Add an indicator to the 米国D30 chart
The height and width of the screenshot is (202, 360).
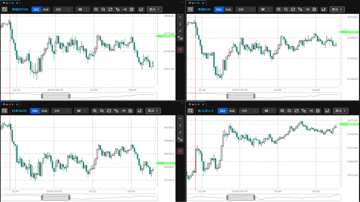pyautogui.click(x=324, y=9)
